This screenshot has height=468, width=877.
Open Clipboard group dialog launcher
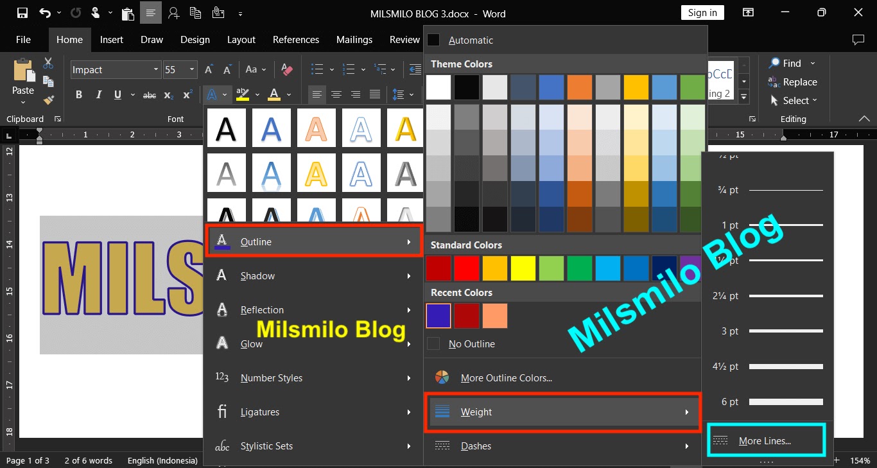click(x=58, y=119)
